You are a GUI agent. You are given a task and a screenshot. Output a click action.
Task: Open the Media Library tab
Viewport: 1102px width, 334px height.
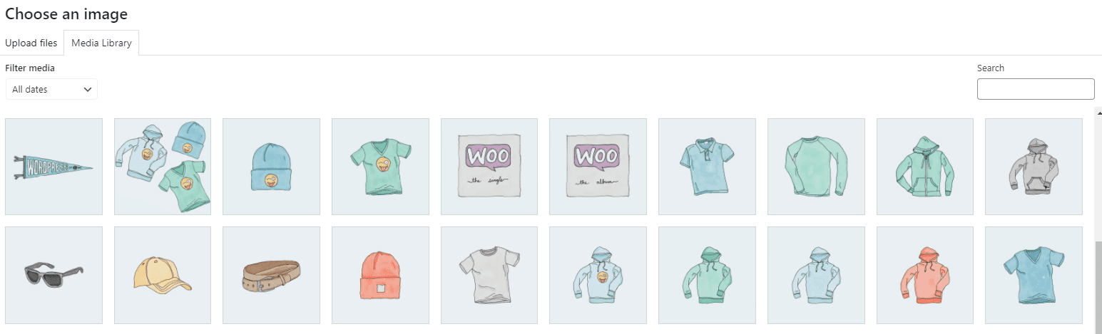(101, 43)
